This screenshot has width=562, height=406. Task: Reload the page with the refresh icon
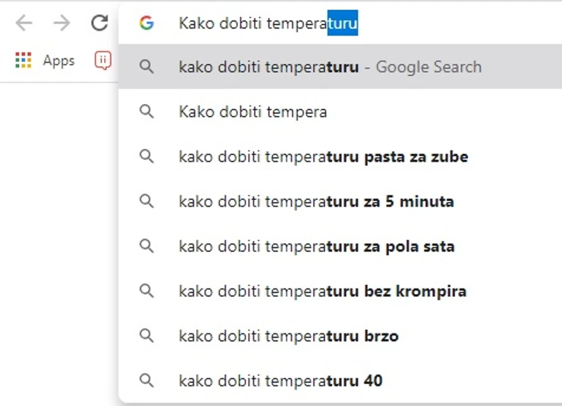tap(100, 24)
